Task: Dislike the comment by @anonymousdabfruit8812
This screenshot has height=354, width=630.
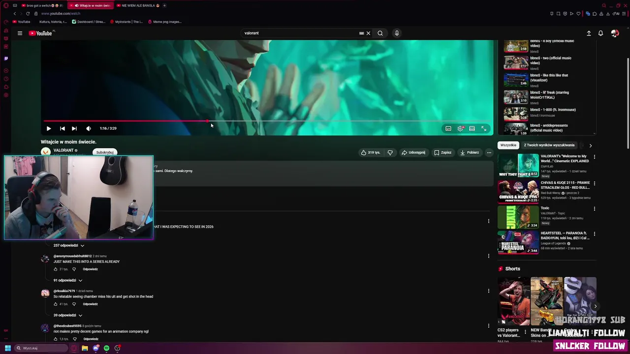Action: pos(74,269)
